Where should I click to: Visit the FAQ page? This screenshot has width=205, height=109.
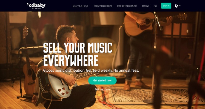tap(155, 6)
